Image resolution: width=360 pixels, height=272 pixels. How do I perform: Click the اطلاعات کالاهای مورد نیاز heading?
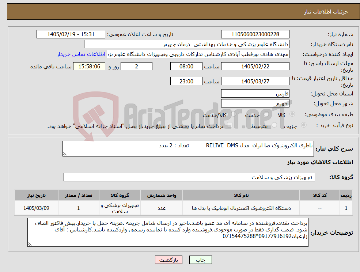pos(320,162)
